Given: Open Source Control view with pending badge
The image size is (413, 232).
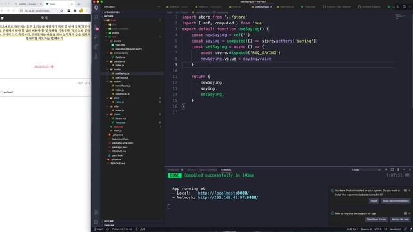Looking at the screenshot, I should pos(96,28).
